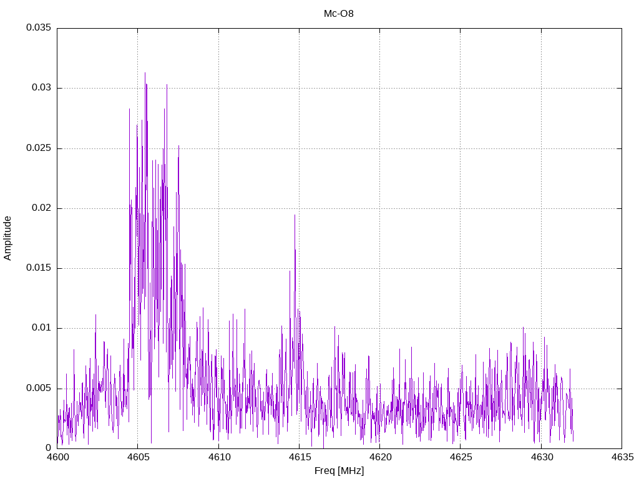Pick the 0.01 y-axis tick label
Viewport: 639px width, 479px height.
tap(41, 328)
